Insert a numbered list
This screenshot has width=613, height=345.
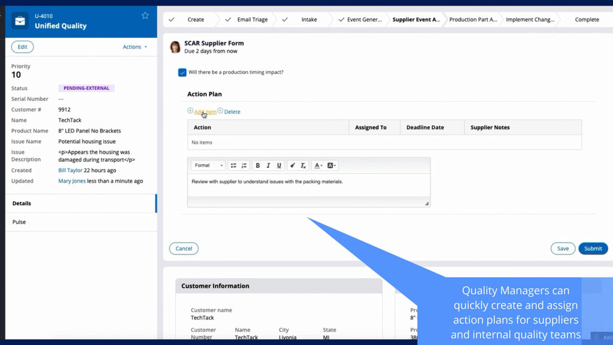coord(244,165)
